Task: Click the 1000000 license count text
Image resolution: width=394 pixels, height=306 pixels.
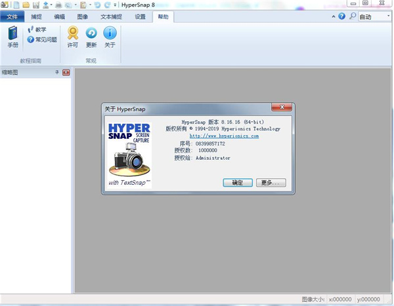Action: (x=208, y=151)
